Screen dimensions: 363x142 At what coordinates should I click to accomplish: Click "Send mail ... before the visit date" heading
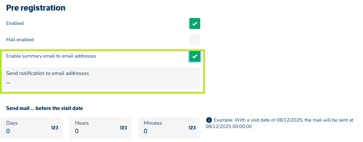(x=45, y=109)
